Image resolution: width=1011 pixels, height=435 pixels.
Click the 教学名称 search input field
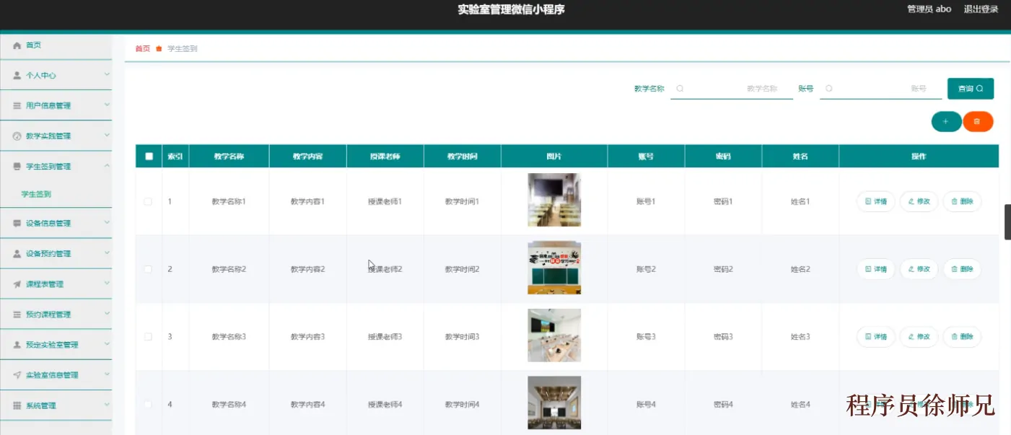point(732,89)
